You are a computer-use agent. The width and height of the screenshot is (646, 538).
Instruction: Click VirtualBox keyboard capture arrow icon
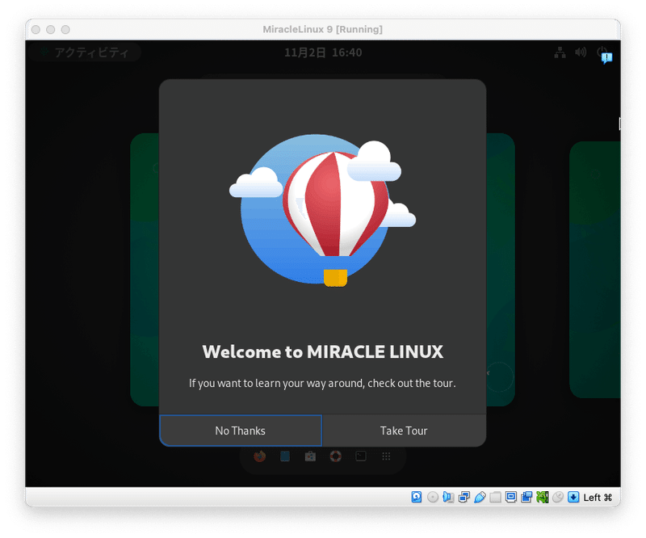573,497
